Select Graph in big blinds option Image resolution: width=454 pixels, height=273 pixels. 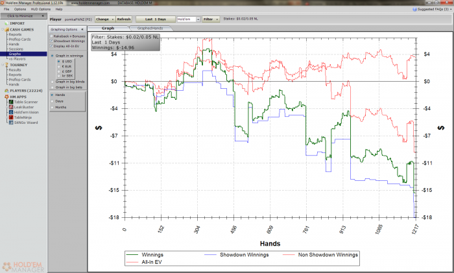pos(52,82)
